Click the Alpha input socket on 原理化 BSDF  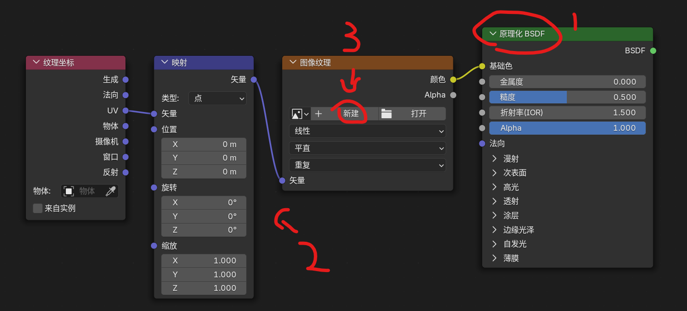tap(482, 128)
